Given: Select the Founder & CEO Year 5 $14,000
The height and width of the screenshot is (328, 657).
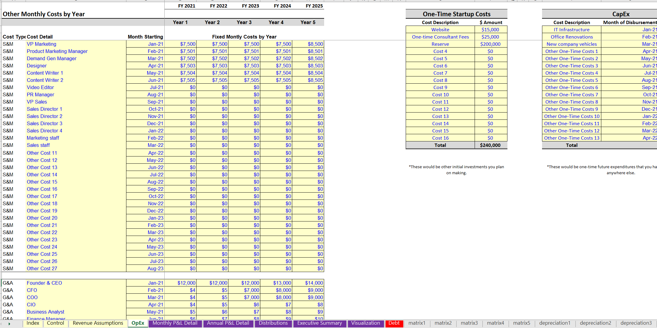Looking at the screenshot, I should [308, 283].
